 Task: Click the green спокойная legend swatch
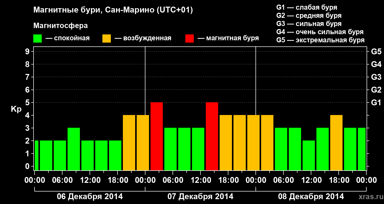(37, 39)
